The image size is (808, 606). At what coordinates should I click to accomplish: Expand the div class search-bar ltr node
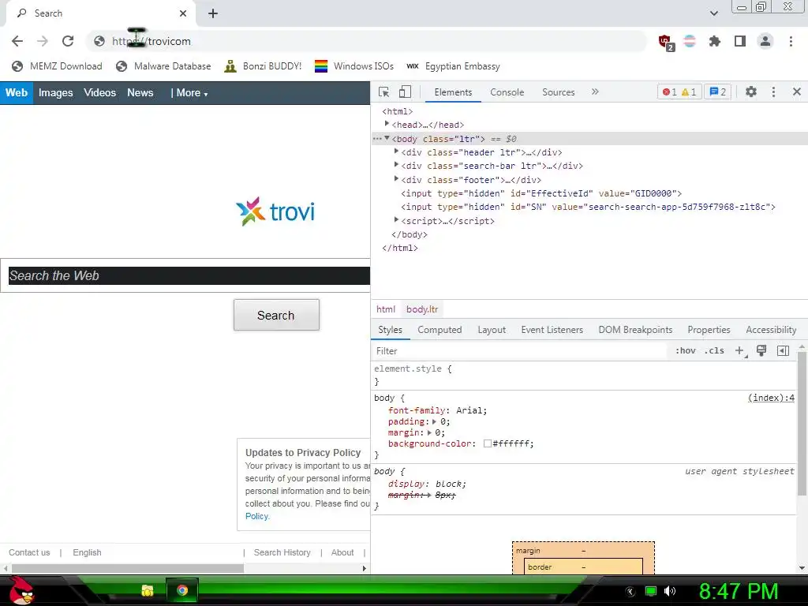point(396,165)
